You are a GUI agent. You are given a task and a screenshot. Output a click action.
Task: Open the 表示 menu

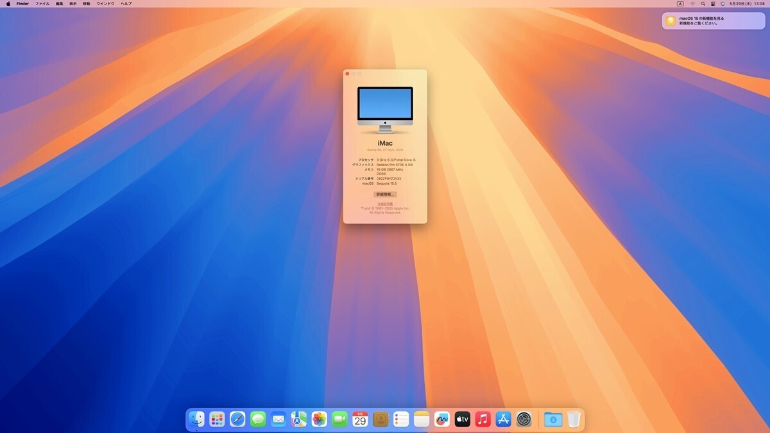[x=73, y=4]
